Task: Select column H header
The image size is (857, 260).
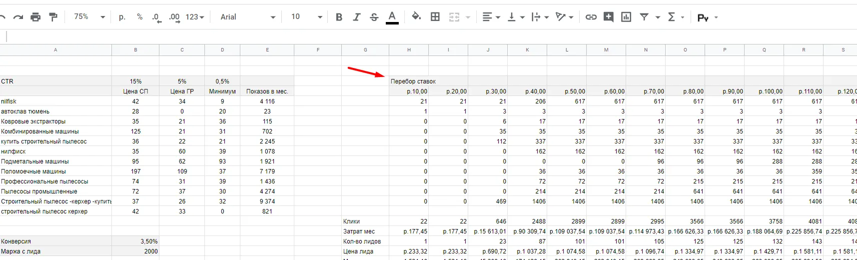Action: pos(409,50)
